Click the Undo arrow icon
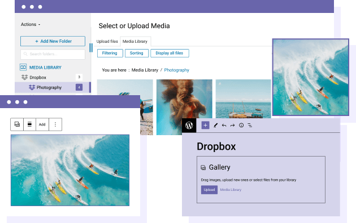 pos(224,125)
